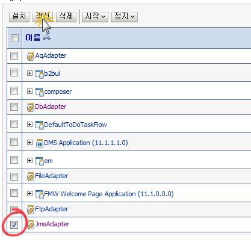Expand the composer deployment
This screenshot has width=251, height=245.
coord(29,91)
